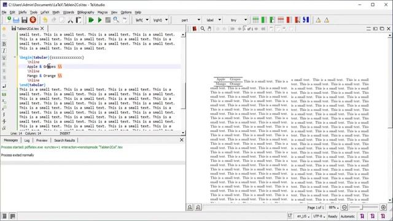Paste using the clipboard toolbar icon
This screenshot has height=221, width=393.
(79, 20)
